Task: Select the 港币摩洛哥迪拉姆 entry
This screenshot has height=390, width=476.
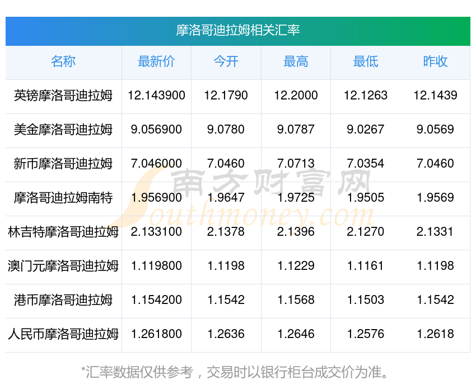Action: coord(63,300)
